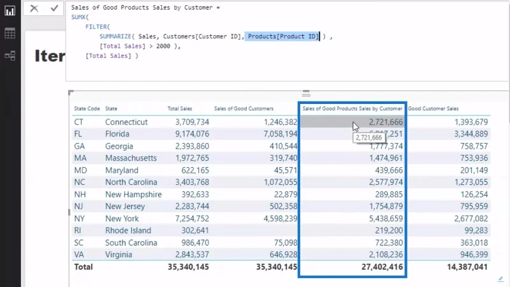The height and width of the screenshot is (287, 510).
Task: Switch to the Data view icon
Action: [10, 33]
